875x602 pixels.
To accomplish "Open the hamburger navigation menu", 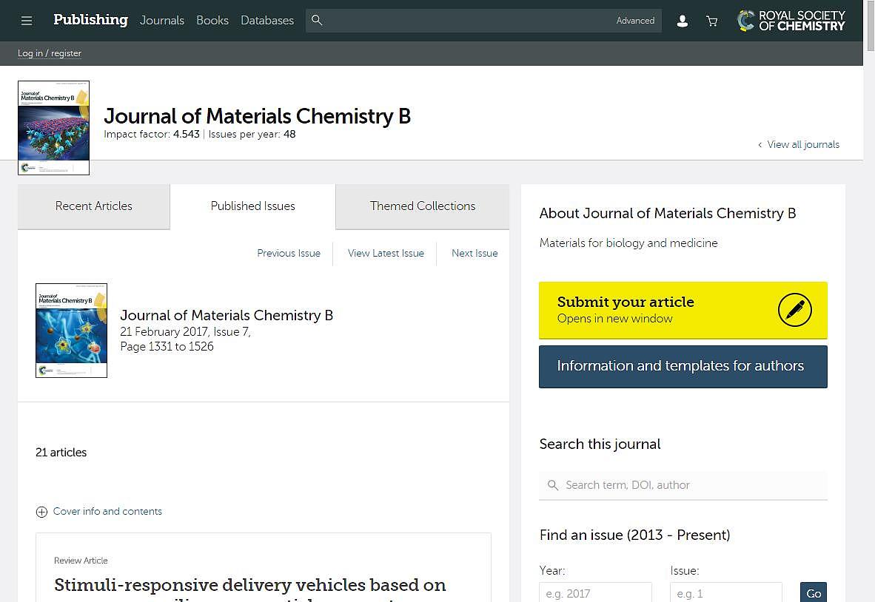I will tap(27, 21).
